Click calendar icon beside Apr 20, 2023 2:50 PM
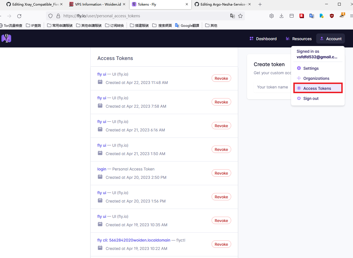This screenshot has height=258, width=353. click(x=100, y=177)
